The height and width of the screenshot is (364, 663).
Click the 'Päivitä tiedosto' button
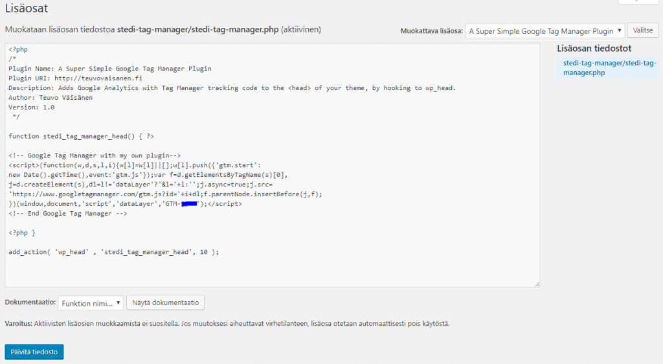click(34, 352)
